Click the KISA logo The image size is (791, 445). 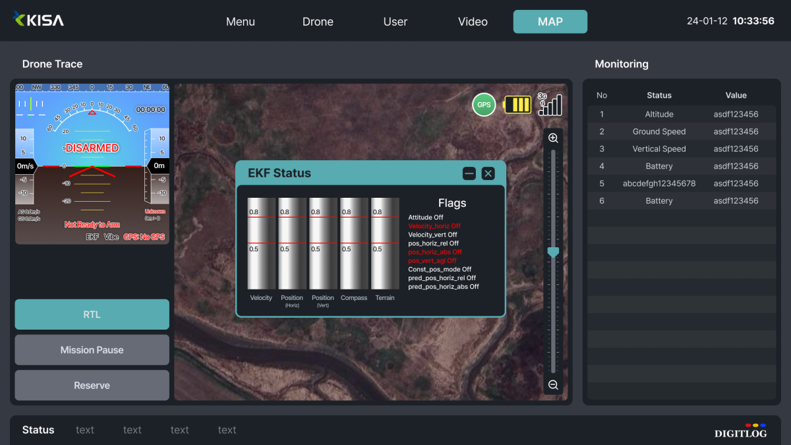pyautogui.click(x=39, y=20)
